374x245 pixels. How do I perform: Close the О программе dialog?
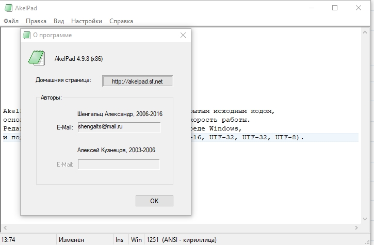[183, 35]
